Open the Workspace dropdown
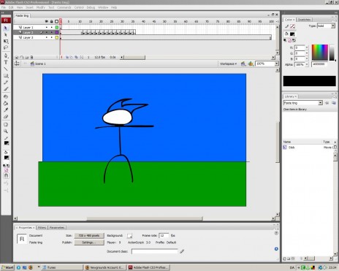The height and width of the screenshot is (271, 339). point(228,64)
